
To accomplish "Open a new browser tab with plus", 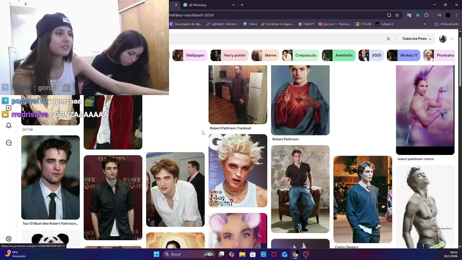I will coord(242,5).
